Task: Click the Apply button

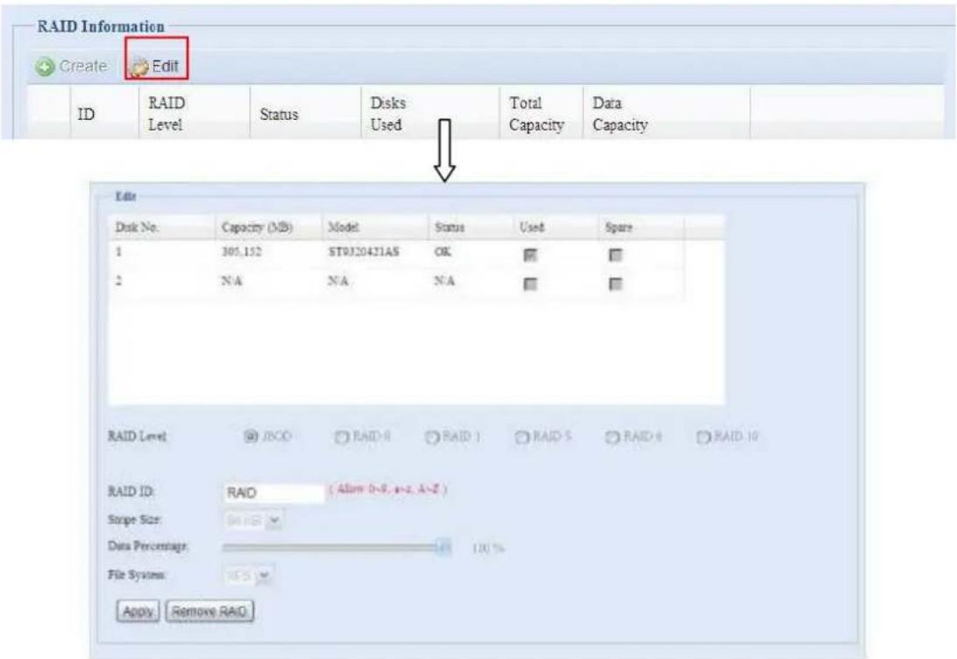Action: click(138, 611)
